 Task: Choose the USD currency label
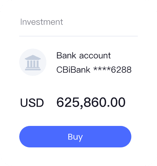[x=32, y=103]
